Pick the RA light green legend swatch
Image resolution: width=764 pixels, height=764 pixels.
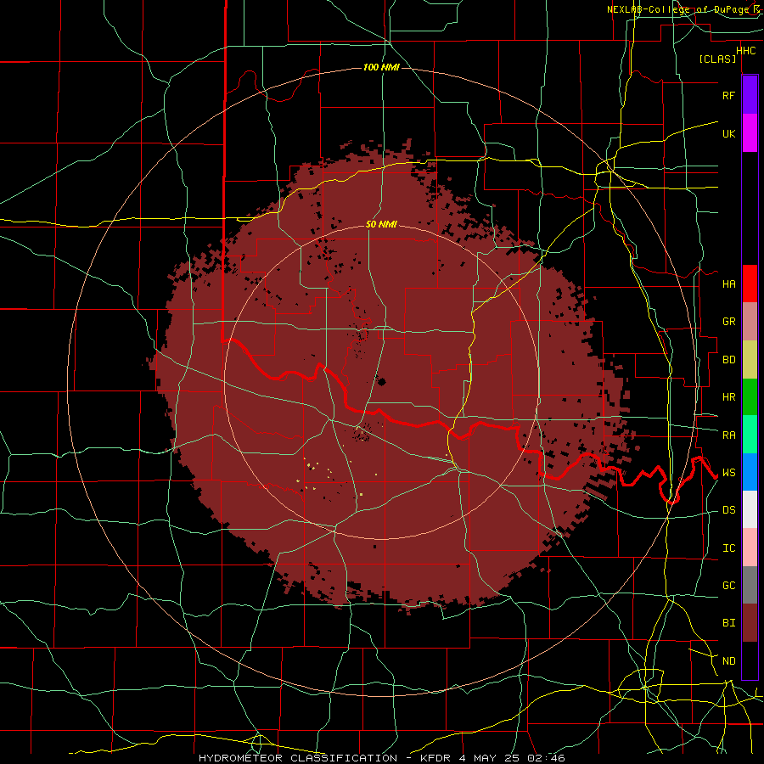tap(750, 435)
